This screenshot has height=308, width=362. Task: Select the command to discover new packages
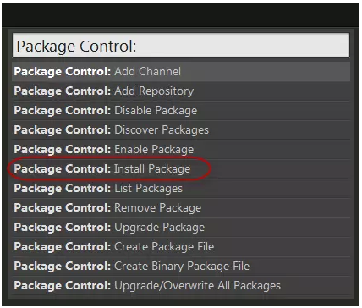pyautogui.click(x=181, y=130)
